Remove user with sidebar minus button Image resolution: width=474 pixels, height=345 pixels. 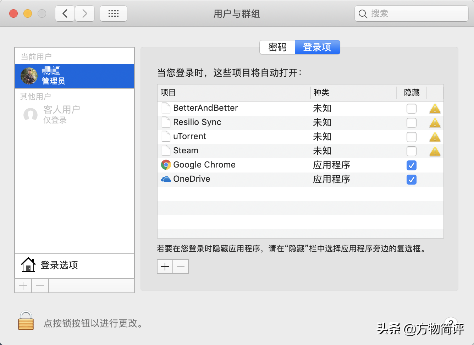(40, 286)
